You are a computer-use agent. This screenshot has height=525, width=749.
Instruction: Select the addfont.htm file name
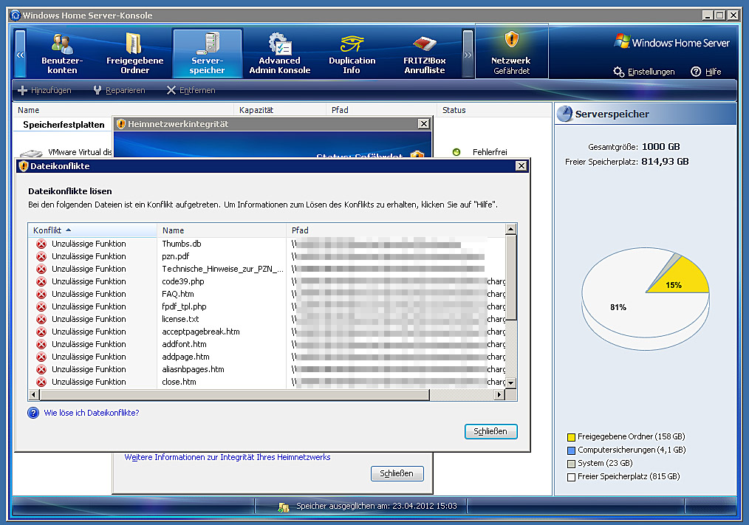[184, 344]
